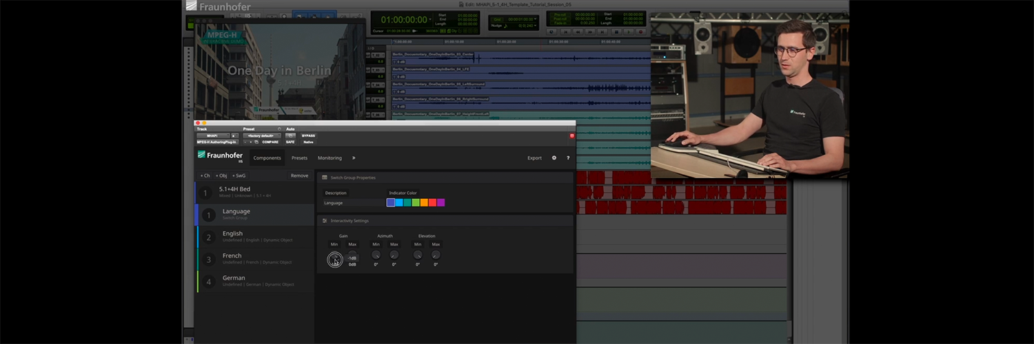Click the number 2 badge of English object
The image size is (1034, 344).
pyautogui.click(x=208, y=237)
